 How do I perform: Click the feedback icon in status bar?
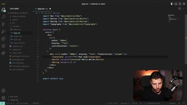tap(179, 103)
